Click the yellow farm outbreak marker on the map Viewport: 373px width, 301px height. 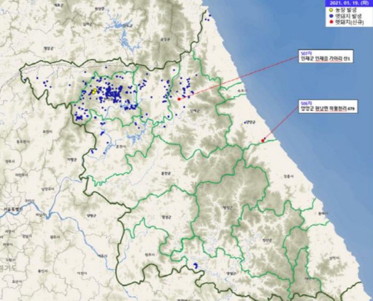click(94, 92)
